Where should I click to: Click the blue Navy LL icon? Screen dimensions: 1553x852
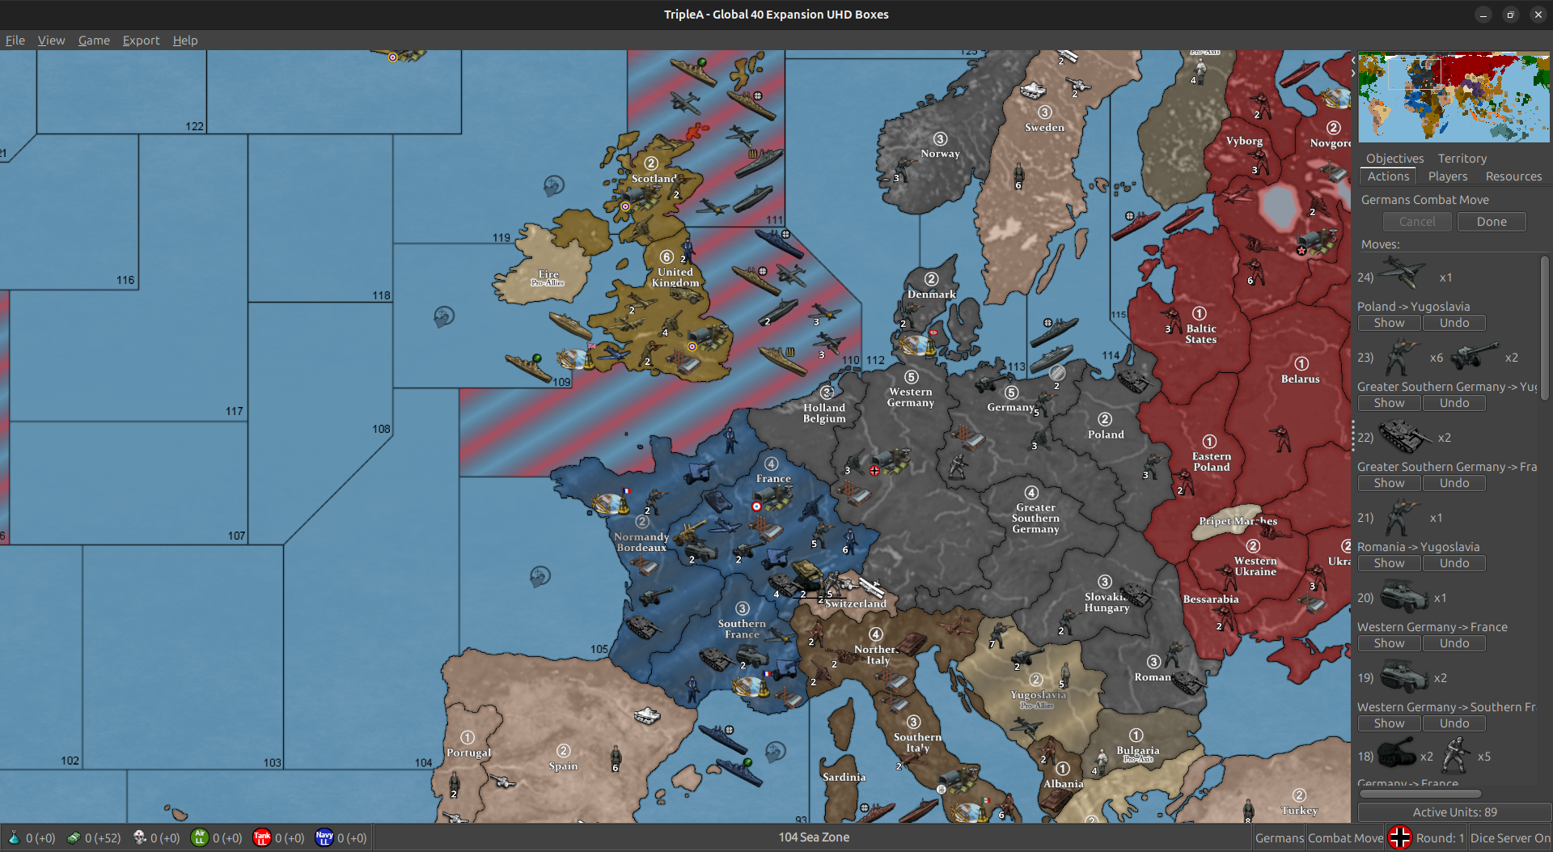324,838
